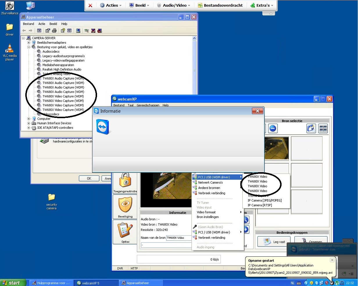The image size is (358, 286).
Task: Click the yellow shield icon in the system tray
Action: click(x=311, y=283)
